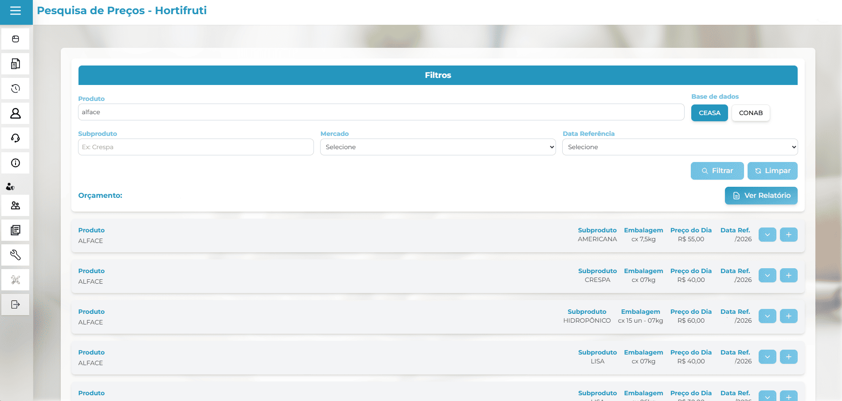
Task: Click the logout sidebar icon
Action: coord(16,305)
